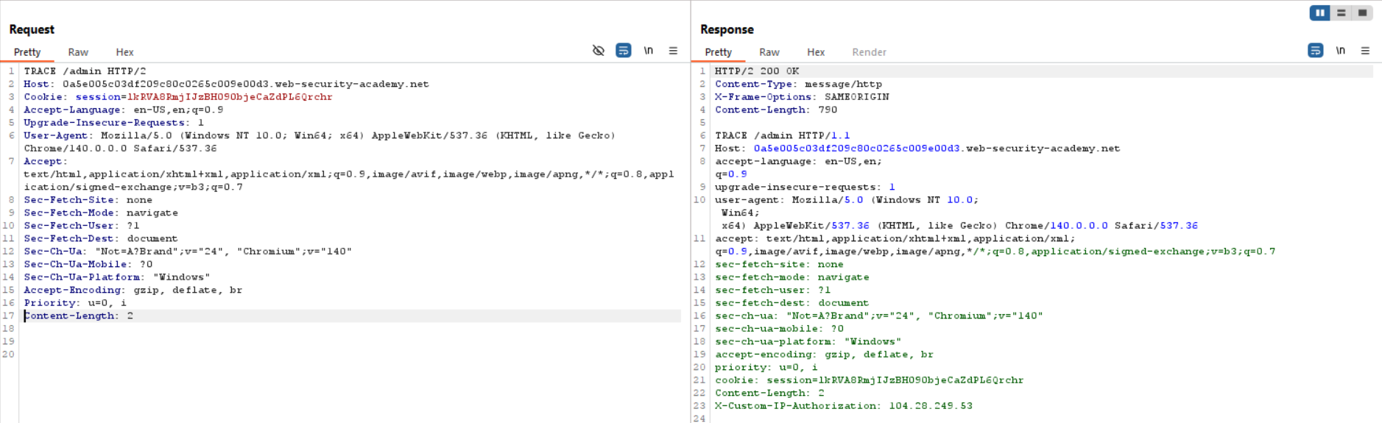Switch to side-by-side split layout
1382x423 pixels.
1320,13
